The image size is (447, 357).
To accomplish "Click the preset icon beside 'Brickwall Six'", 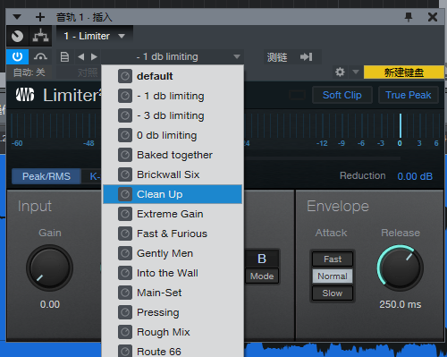I will (125, 174).
